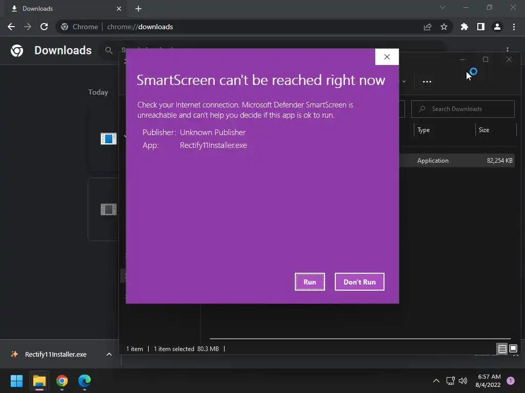Open the Windows Start menu
The width and height of the screenshot is (525, 393).
[x=17, y=381]
